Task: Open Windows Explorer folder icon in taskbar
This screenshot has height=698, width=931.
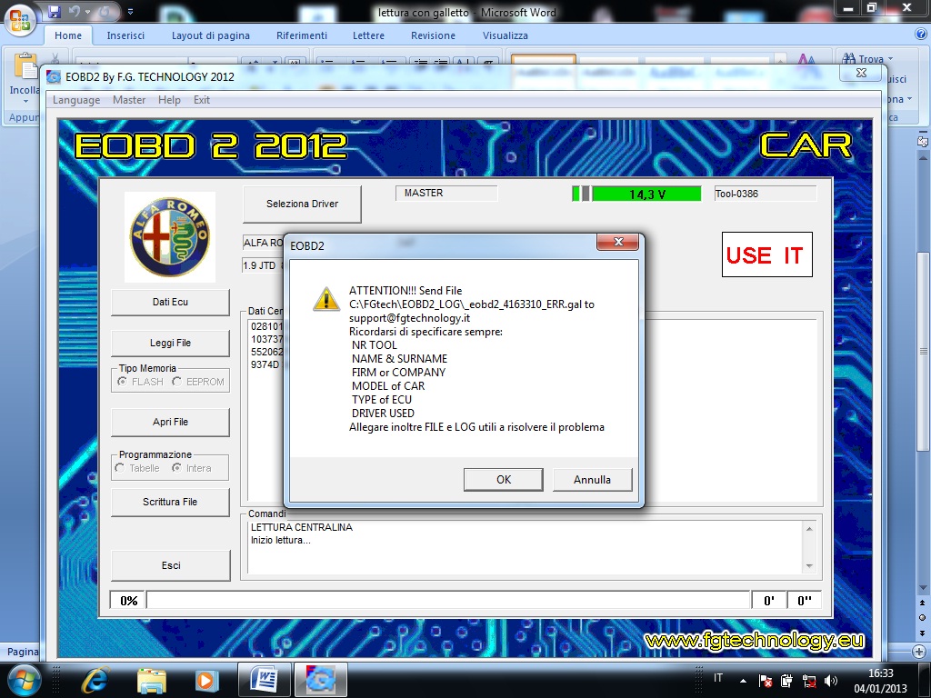Action: click(152, 680)
